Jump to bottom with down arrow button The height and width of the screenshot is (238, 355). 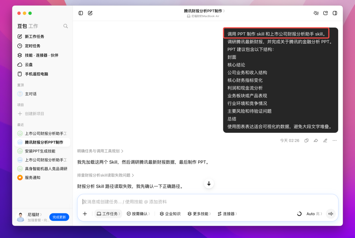click(x=209, y=184)
